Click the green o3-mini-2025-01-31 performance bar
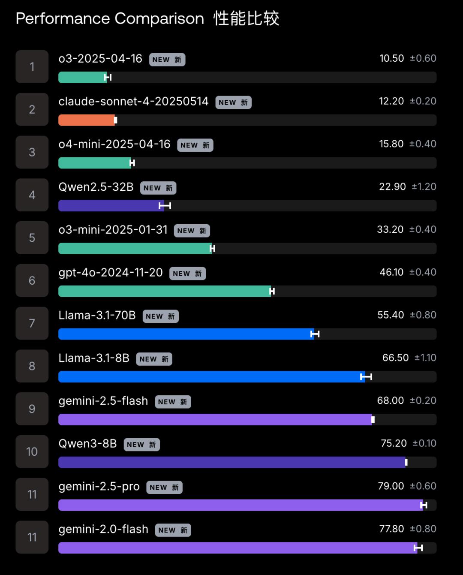 [x=135, y=248]
